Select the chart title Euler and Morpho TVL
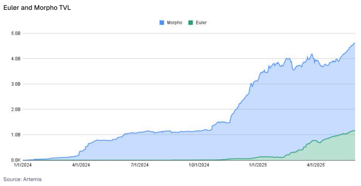 pyautogui.click(x=37, y=8)
